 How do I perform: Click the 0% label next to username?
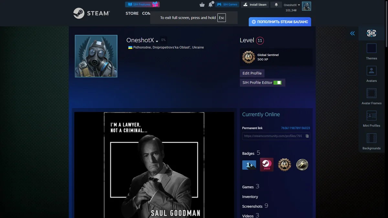point(164,40)
